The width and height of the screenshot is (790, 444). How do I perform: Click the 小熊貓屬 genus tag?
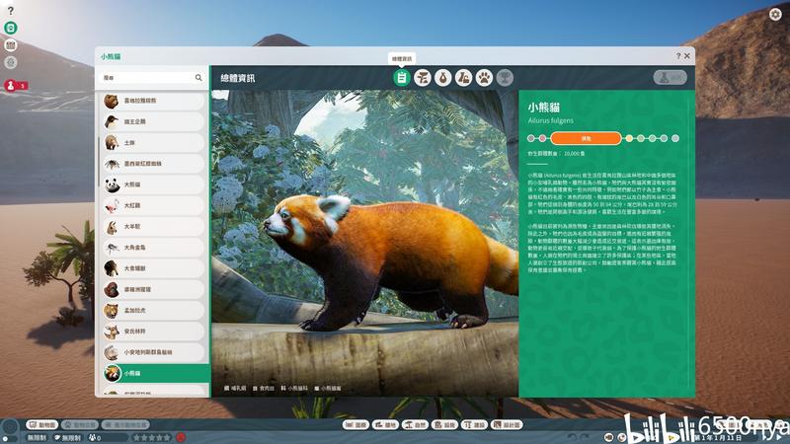(328, 388)
